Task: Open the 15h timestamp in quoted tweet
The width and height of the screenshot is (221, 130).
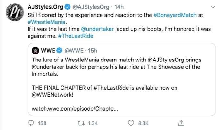Action: pyautogui.click(x=93, y=51)
